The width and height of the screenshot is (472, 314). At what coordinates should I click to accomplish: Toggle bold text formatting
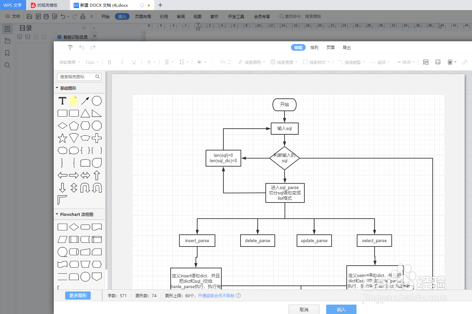click(x=110, y=62)
